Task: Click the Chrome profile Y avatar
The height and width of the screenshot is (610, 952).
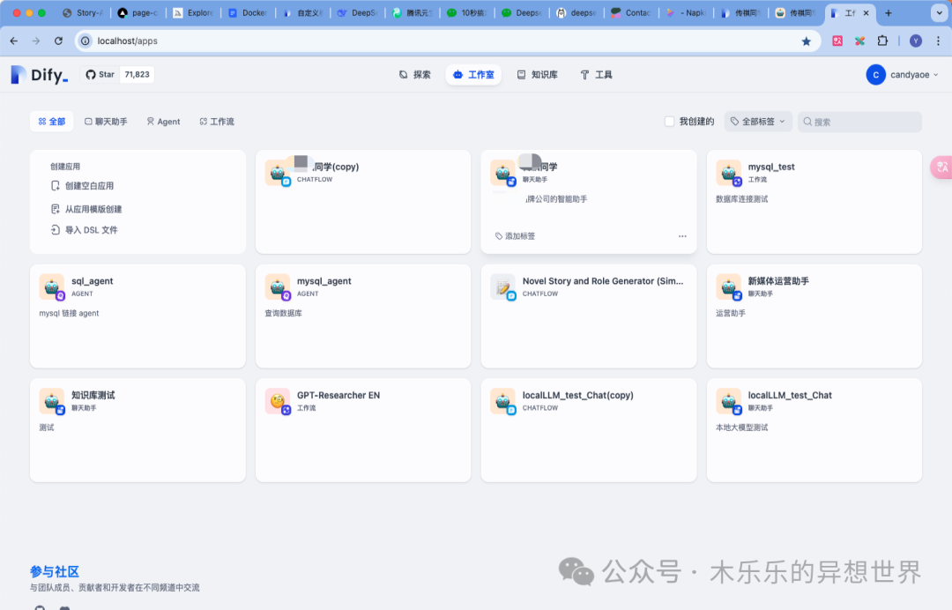Action: (x=916, y=41)
